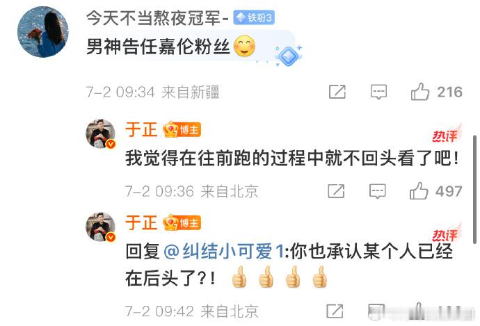Image resolution: width=480 pixels, height=326 pixels.
Task: Tap the username 今天不当熬夜冠军-
Action: pyautogui.click(x=157, y=18)
